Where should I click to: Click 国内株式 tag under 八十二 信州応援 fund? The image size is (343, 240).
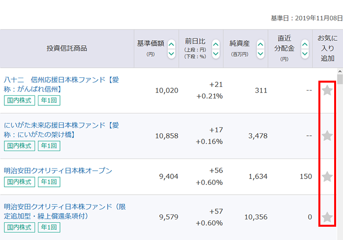pyautogui.click(x=20, y=100)
